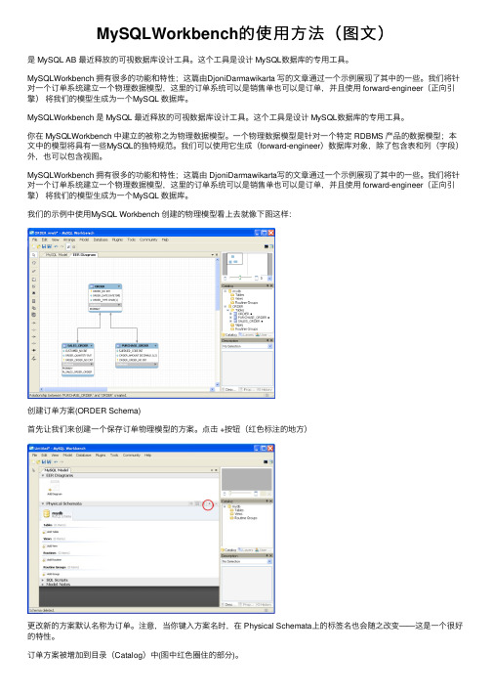This screenshot has width=492, height=697.
Task: Open the File menu in Untitled window
Action: [34, 456]
